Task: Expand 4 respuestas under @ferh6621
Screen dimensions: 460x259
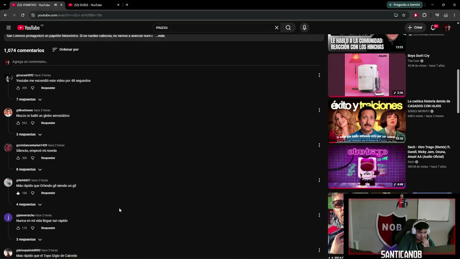Action: [x=29, y=204]
